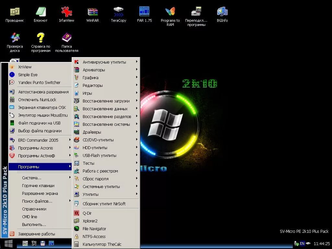Launch Блокнот from the desktop
332x249 pixels.
[x=41, y=15]
